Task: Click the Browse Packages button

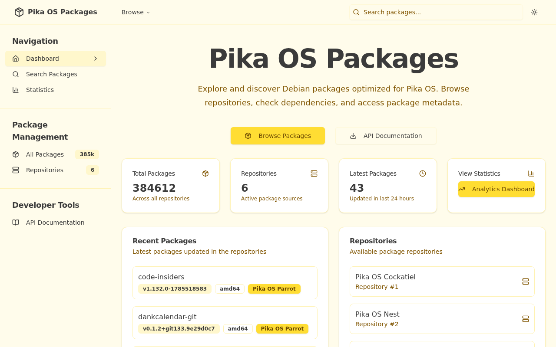Action: coord(278,136)
